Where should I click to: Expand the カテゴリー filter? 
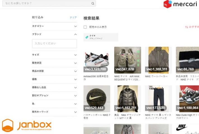(75, 26)
